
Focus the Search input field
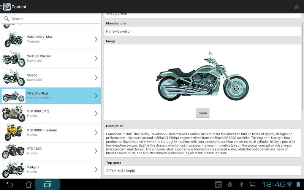pos(51,19)
